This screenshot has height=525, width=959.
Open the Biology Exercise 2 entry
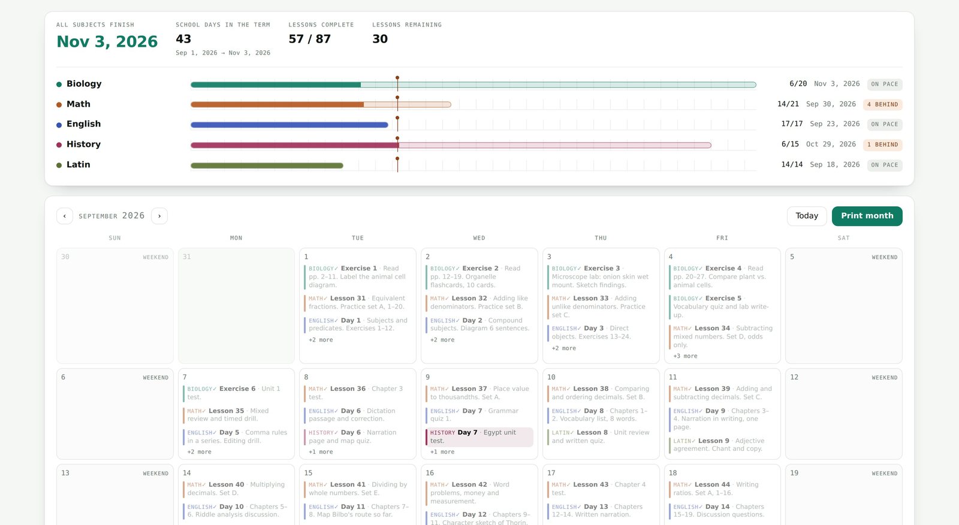[x=479, y=277]
